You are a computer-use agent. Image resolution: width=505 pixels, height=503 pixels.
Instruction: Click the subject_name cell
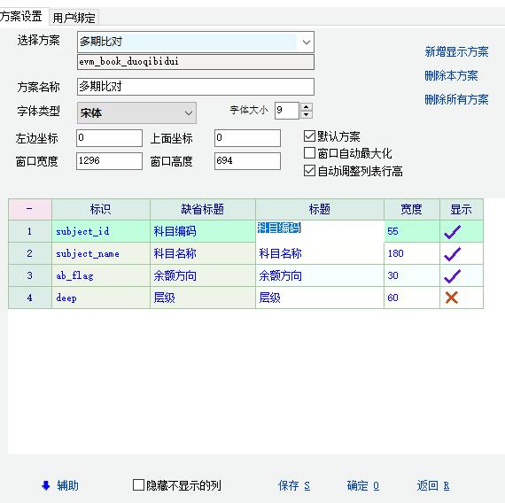point(101,253)
